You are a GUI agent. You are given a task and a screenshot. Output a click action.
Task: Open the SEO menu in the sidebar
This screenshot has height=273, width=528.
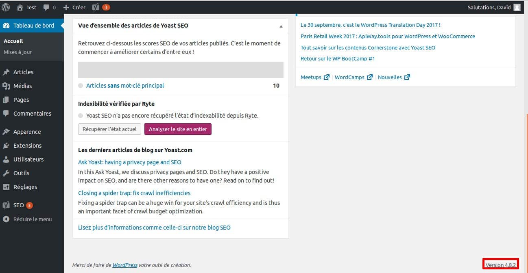tap(19, 205)
